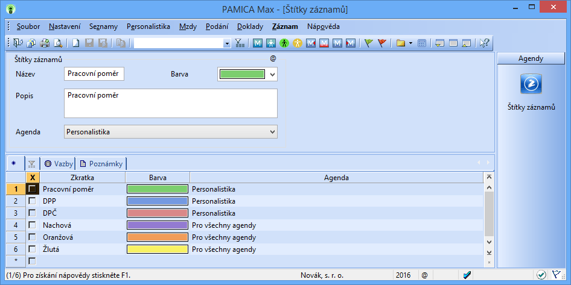The width and height of the screenshot is (571, 285).
Task: Create a new record with the blank page icon
Action: pyautogui.click(x=75, y=43)
